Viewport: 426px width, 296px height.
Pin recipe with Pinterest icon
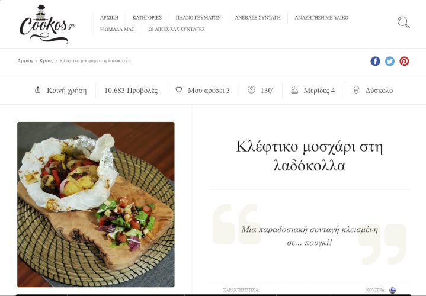(x=404, y=61)
